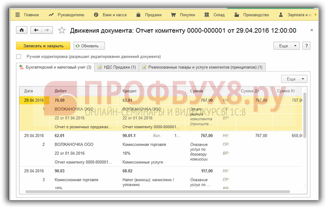Select Бухгалтерский и налоговый учет tab
This screenshot has height=208, width=327.
click(x=55, y=67)
